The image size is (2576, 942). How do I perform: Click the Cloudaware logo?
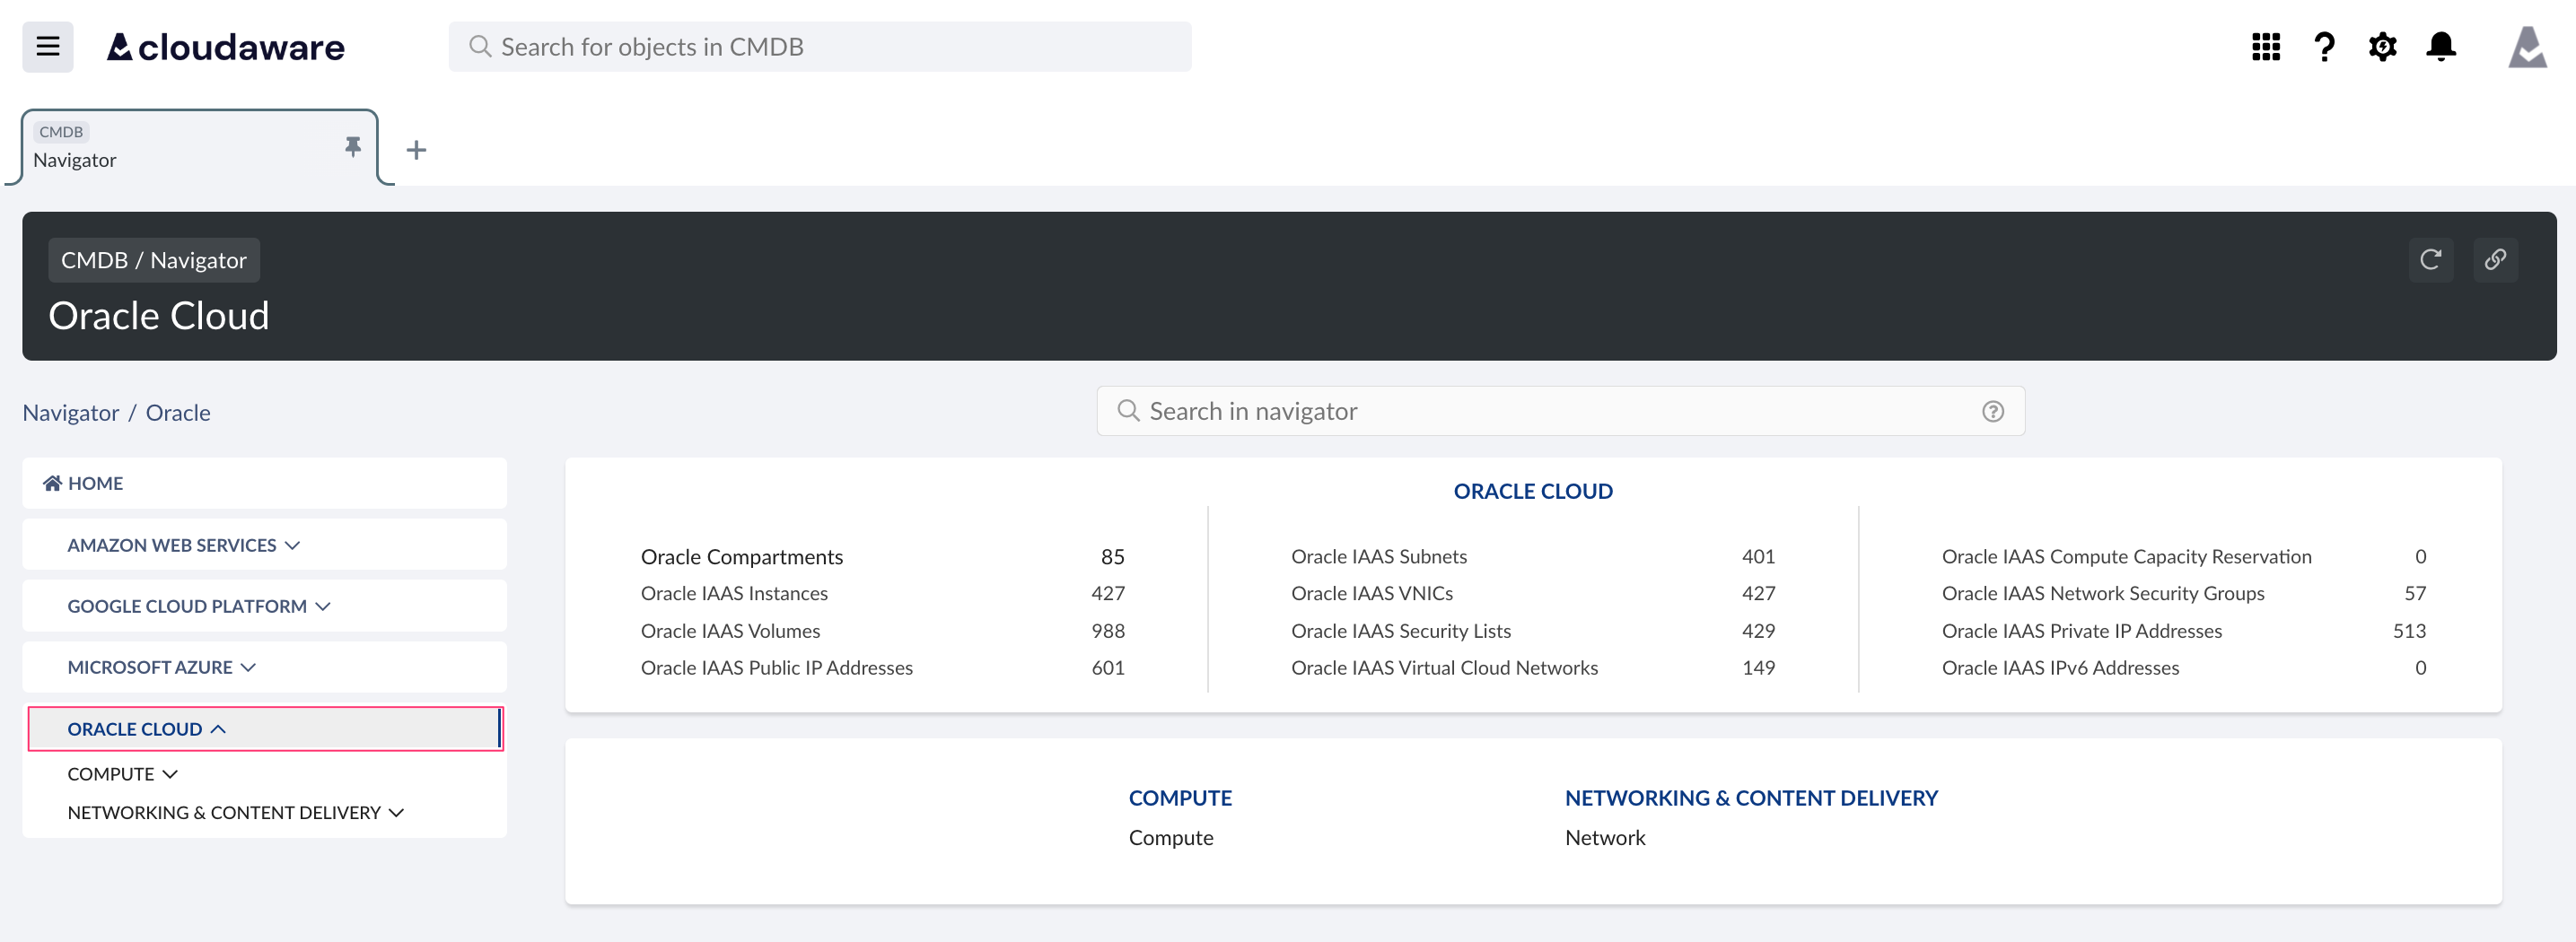click(224, 46)
